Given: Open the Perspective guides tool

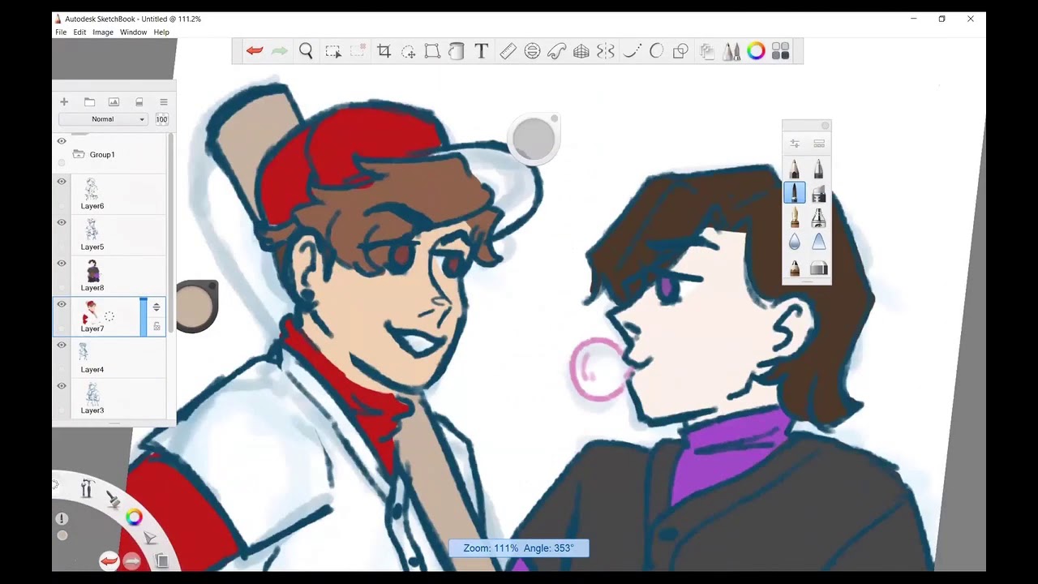Looking at the screenshot, I should 581,51.
